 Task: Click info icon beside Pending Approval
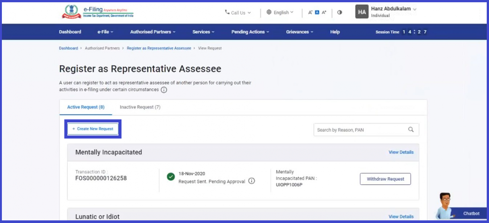pyautogui.click(x=252, y=181)
